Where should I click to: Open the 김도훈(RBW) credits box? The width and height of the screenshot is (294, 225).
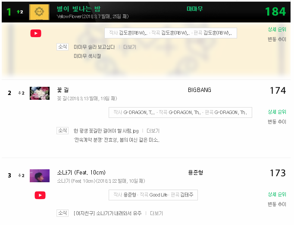pyautogui.click(x=171, y=33)
